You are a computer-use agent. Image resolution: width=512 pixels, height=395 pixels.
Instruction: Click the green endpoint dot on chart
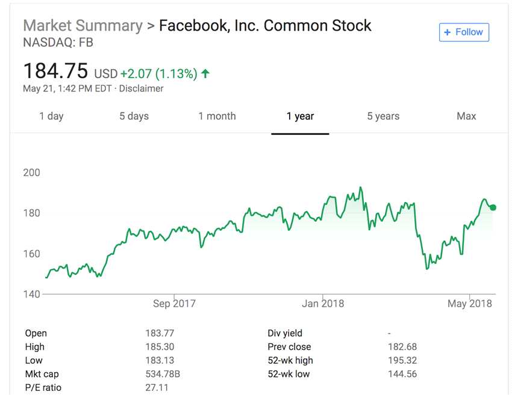point(493,207)
